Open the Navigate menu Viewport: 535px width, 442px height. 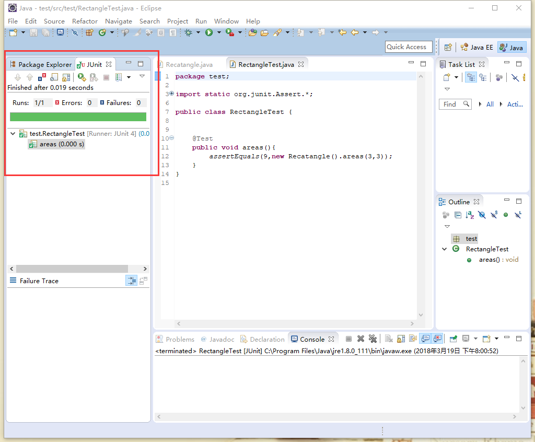tap(119, 21)
